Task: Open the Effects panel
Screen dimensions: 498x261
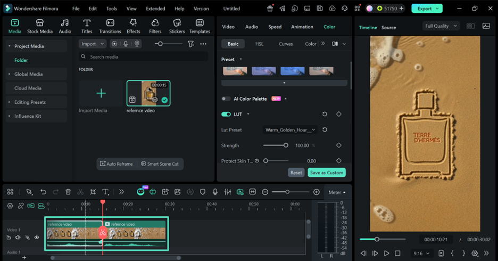Action: 134,27
